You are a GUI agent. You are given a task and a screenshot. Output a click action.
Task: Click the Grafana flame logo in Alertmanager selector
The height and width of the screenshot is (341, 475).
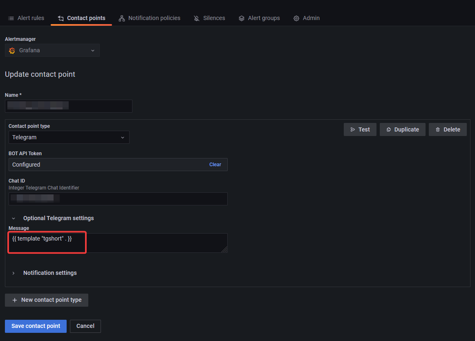pos(11,50)
